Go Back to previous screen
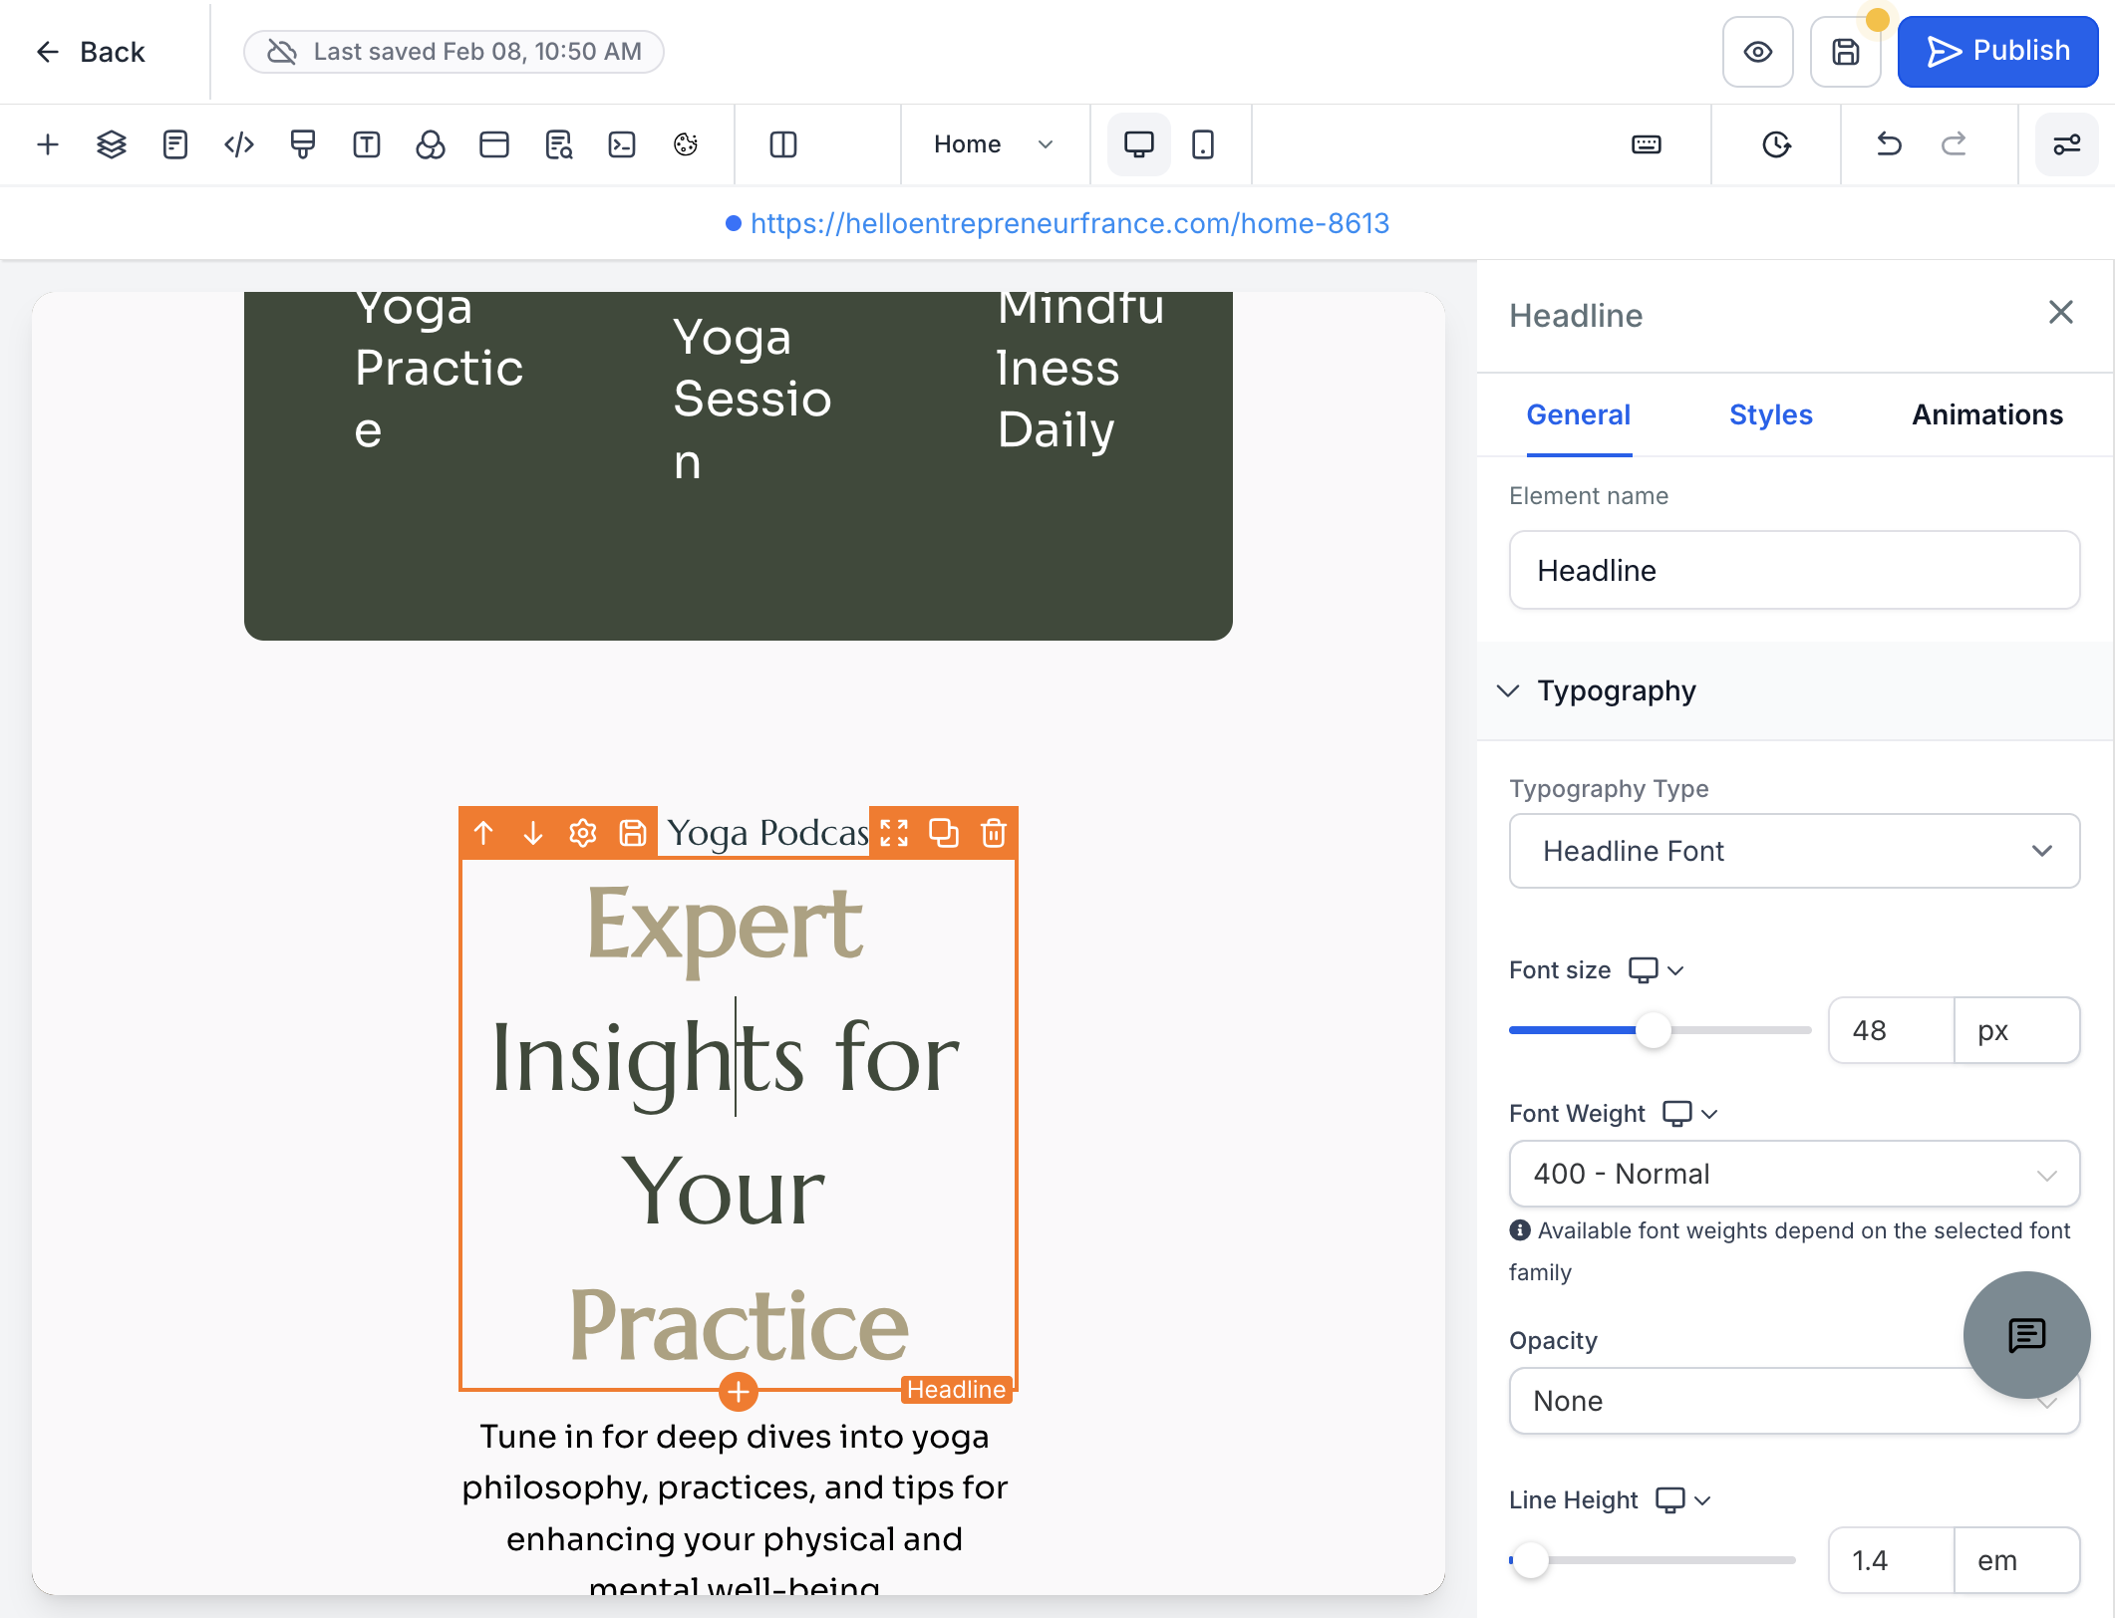Viewport: 2115px width, 1618px height. [x=91, y=52]
